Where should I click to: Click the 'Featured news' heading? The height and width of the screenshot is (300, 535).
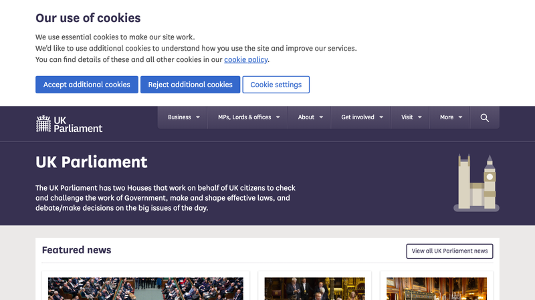pyautogui.click(x=76, y=250)
